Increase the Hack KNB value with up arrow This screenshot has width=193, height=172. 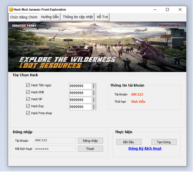click(94, 92)
